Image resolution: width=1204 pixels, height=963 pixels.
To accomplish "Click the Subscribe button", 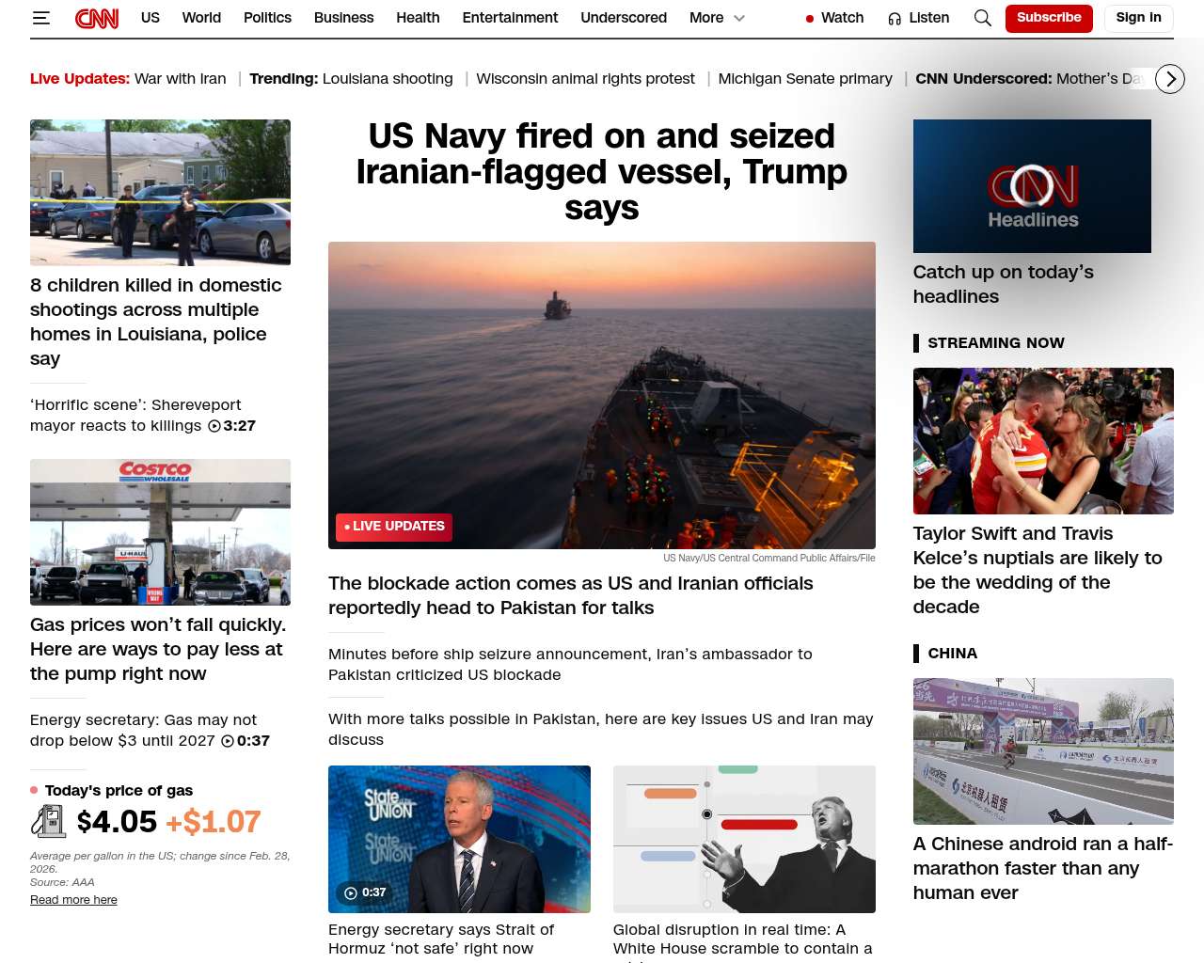I will pyautogui.click(x=1049, y=18).
